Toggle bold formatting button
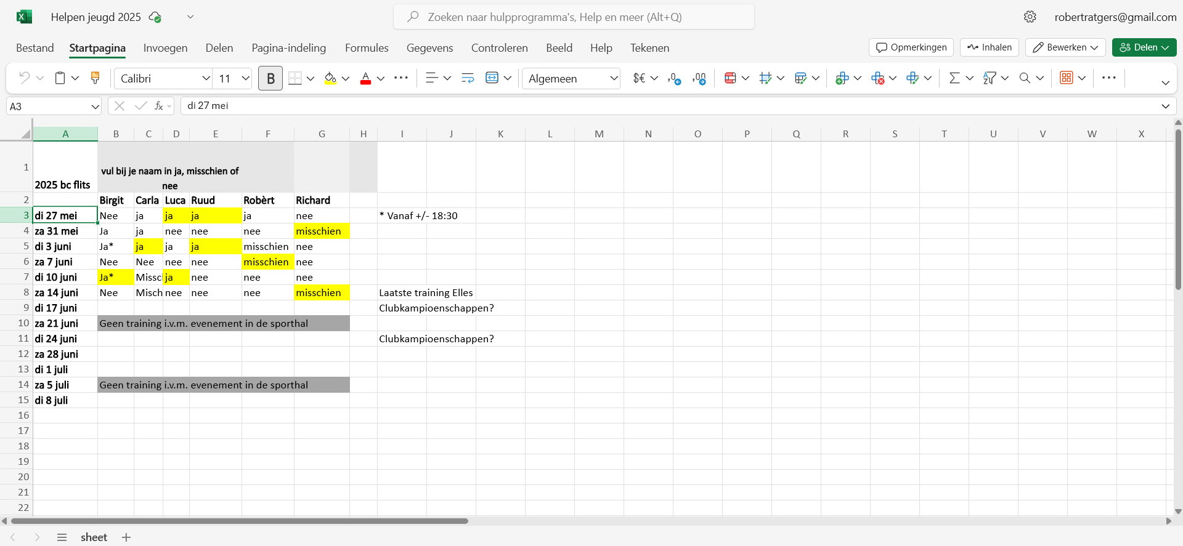Screen dimensions: 1183x546 pyautogui.click(x=270, y=78)
